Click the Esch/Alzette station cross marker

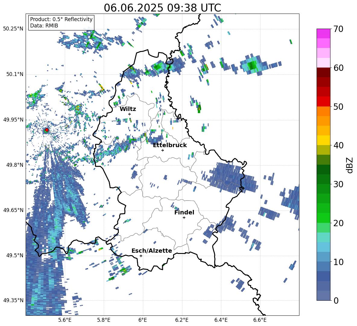pos(141,256)
